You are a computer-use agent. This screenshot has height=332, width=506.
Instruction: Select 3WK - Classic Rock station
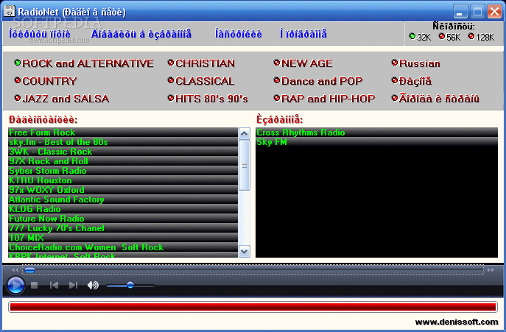click(123, 152)
